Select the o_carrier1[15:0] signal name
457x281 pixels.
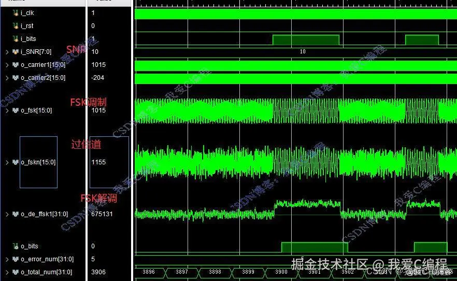pyautogui.click(x=43, y=65)
